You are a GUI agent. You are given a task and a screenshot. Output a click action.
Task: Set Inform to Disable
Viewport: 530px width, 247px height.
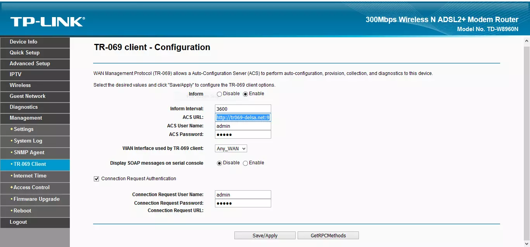(x=219, y=94)
